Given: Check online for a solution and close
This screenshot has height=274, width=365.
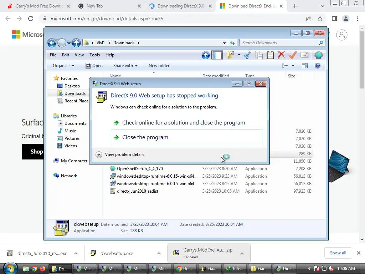Looking at the screenshot, I should pos(184,123).
